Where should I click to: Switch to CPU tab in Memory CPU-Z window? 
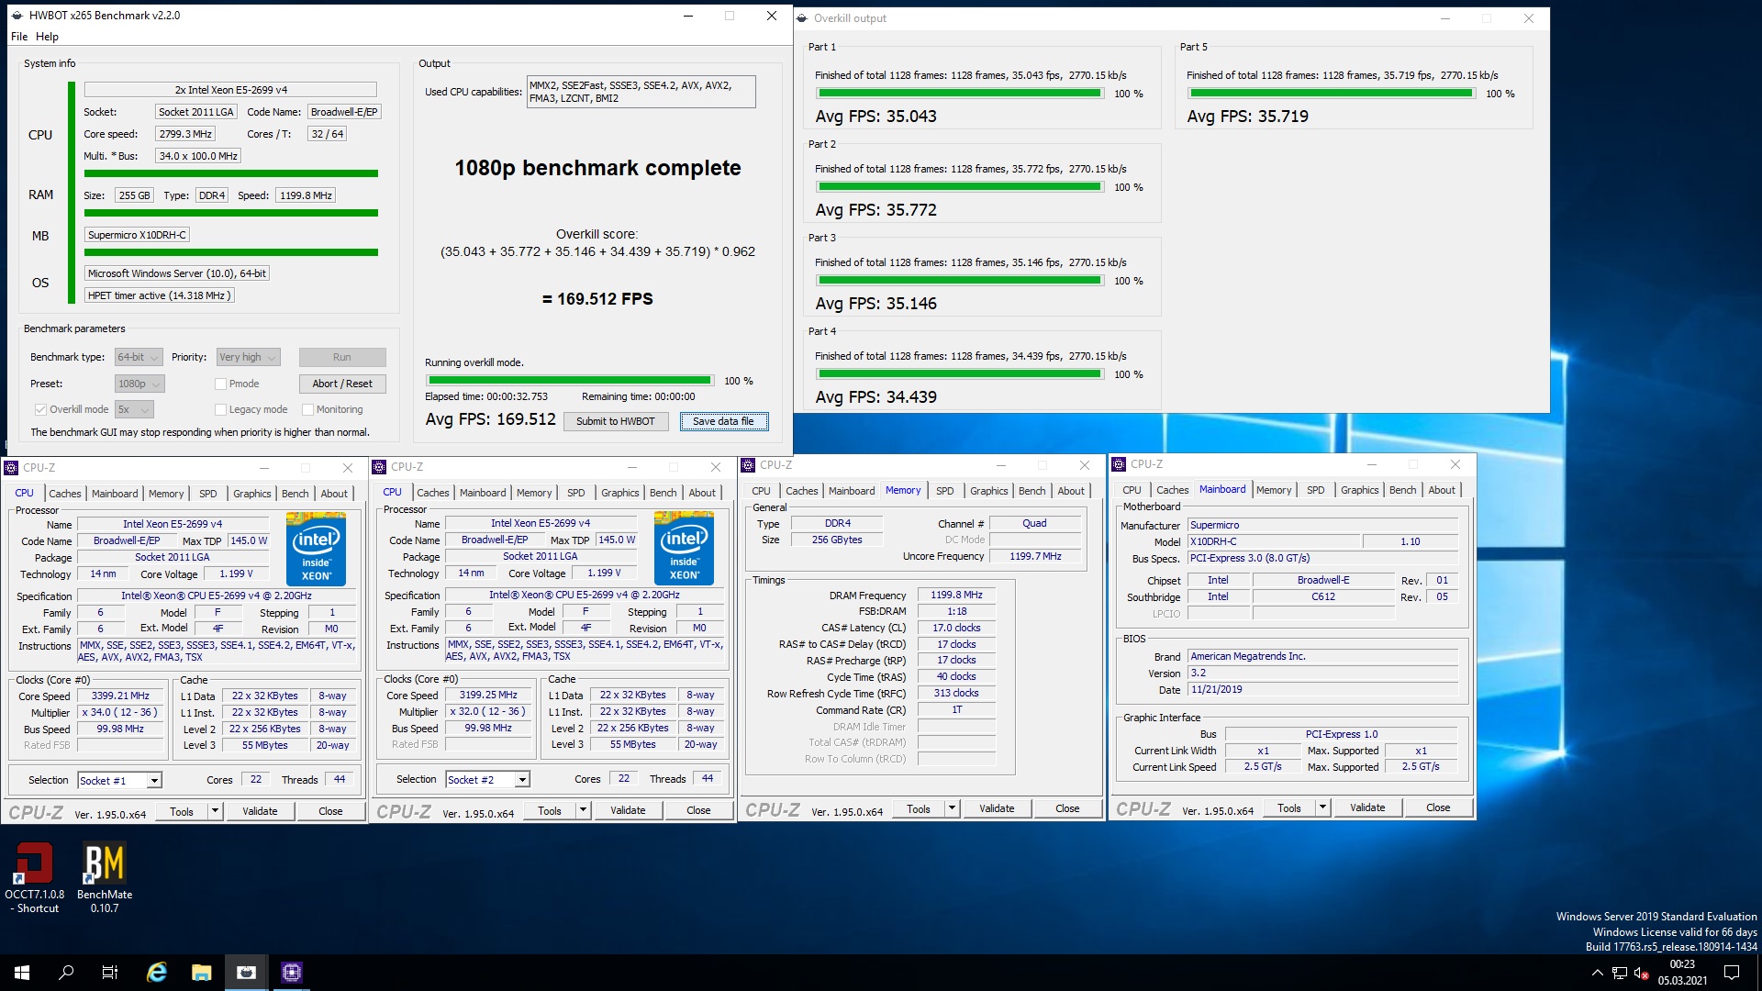pyautogui.click(x=761, y=491)
